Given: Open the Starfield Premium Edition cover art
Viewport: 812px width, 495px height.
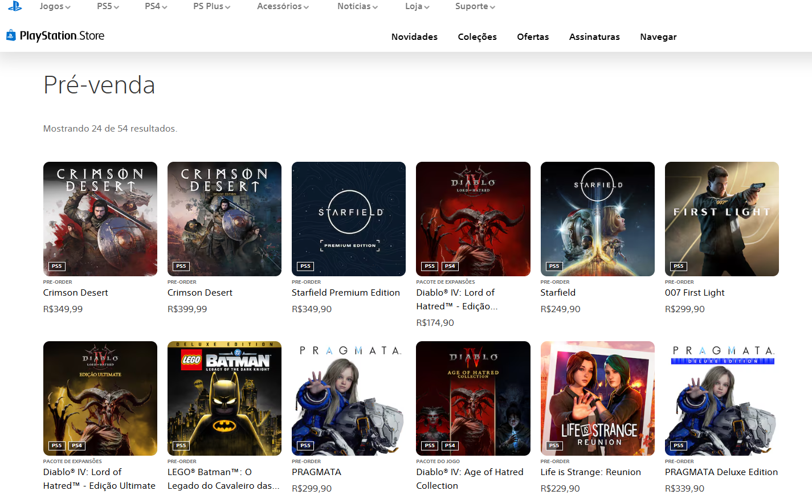Looking at the screenshot, I should coord(348,219).
